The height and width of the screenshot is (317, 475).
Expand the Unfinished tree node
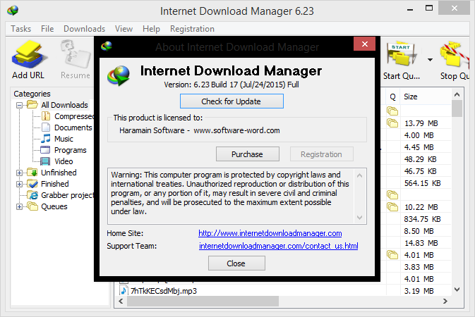click(x=19, y=173)
